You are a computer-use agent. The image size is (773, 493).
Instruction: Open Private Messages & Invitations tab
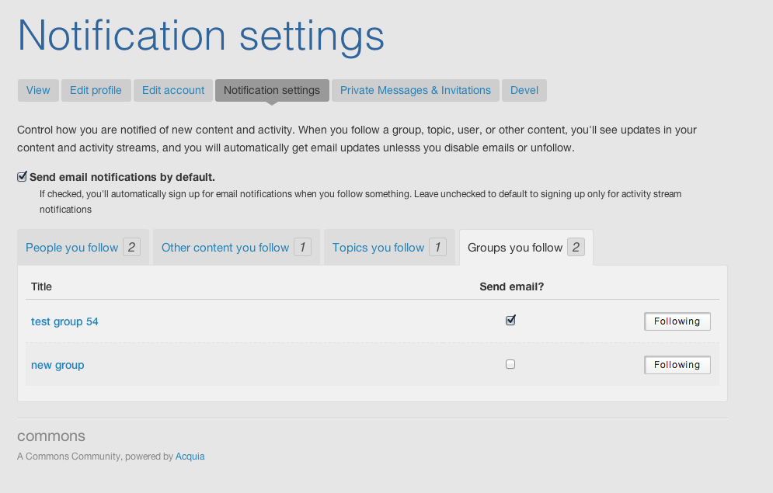point(416,90)
